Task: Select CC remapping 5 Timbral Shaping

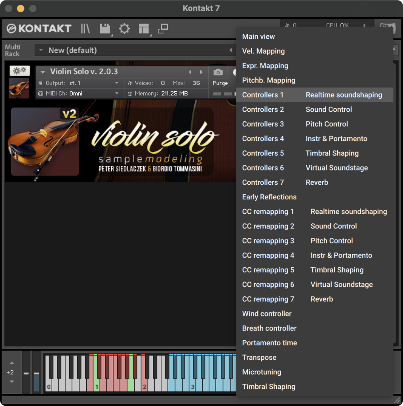Action: (315, 270)
